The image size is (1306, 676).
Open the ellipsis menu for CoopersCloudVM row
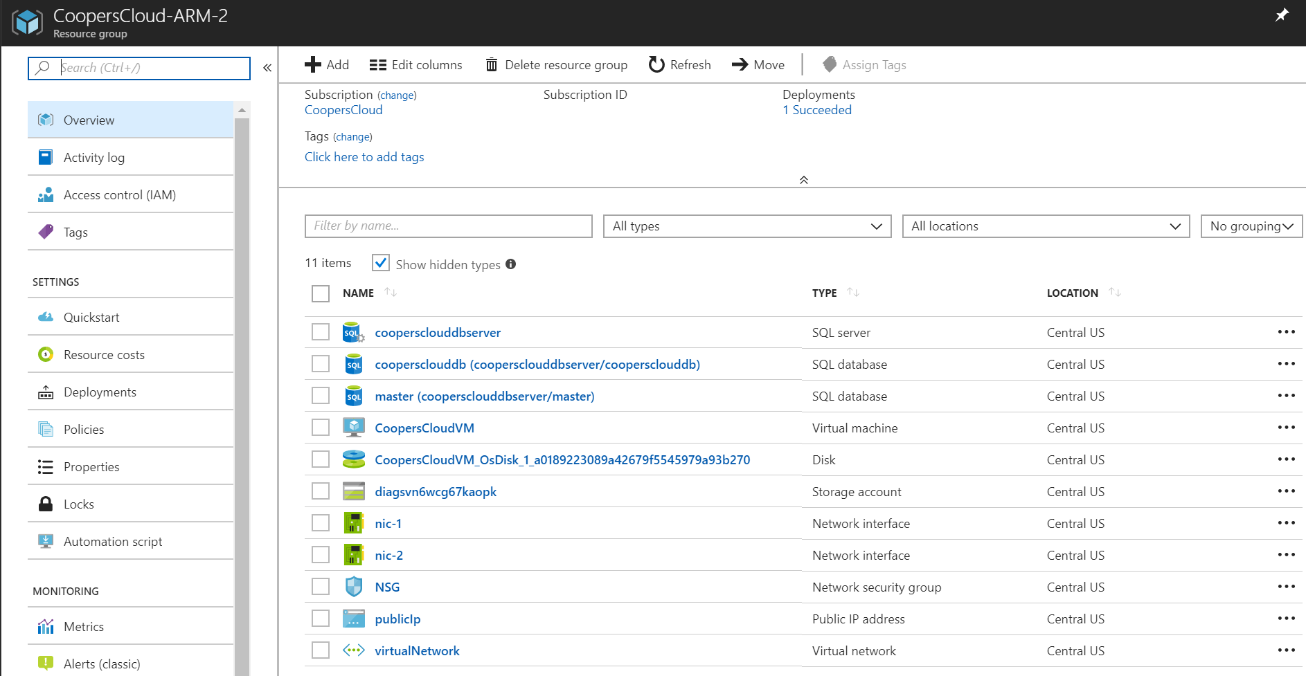click(1287, 428)
